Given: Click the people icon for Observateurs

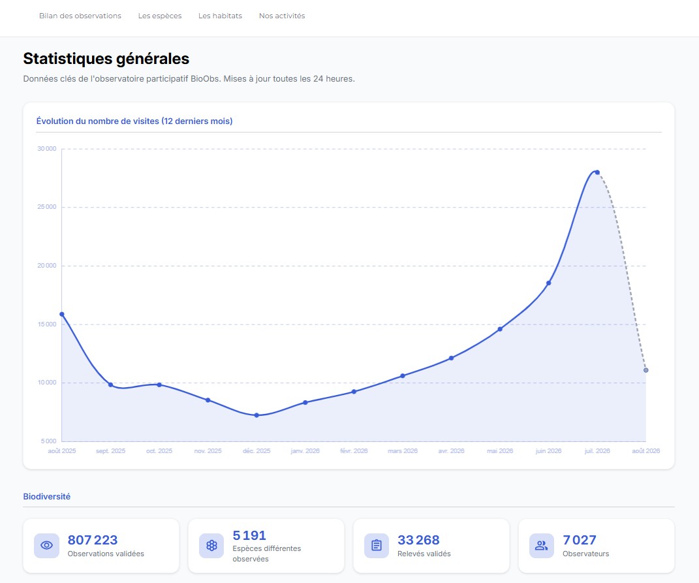Looking at the screenshot, I should click(542, 545).
